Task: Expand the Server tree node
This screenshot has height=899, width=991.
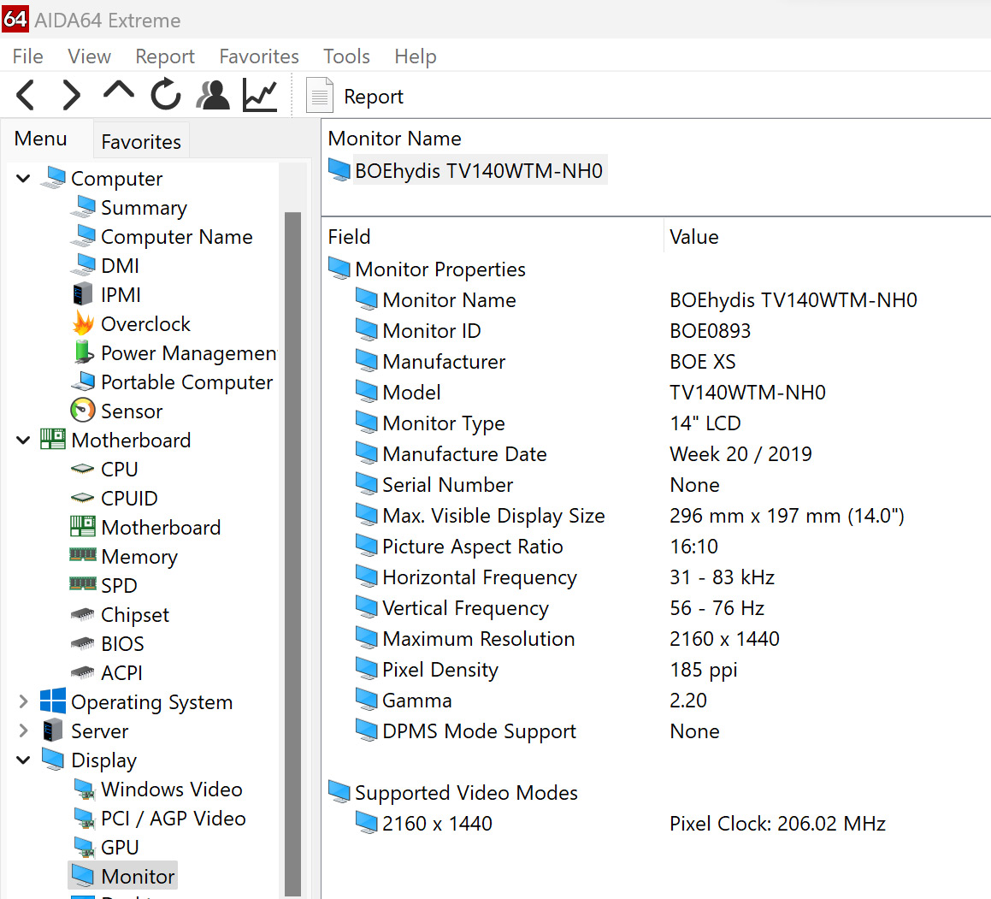Action: point(23,730)
